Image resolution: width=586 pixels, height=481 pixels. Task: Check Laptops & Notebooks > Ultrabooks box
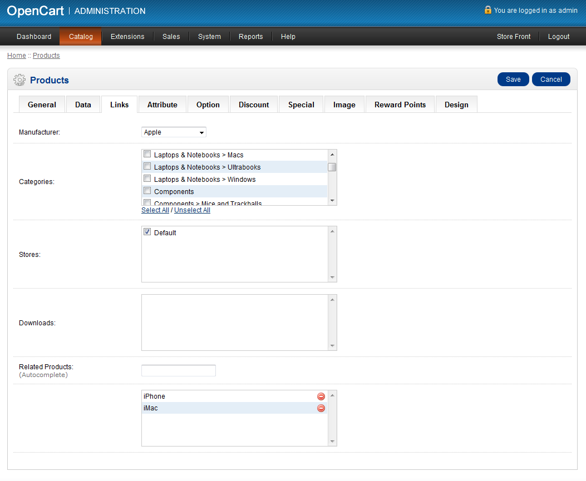[147, 166]
